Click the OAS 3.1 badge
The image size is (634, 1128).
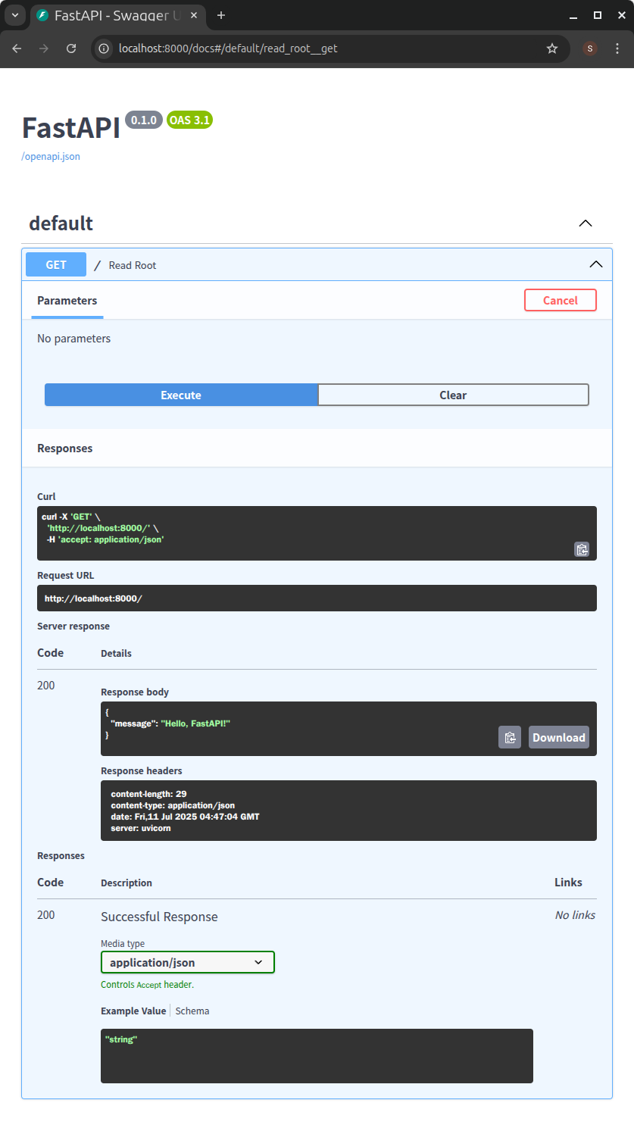pos(189,120)
